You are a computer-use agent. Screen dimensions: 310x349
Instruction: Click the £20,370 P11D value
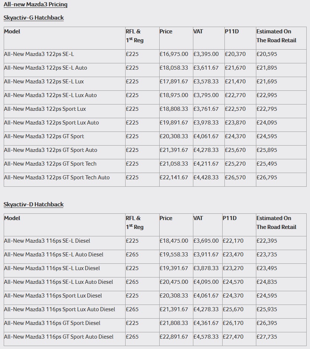point(235,54)
